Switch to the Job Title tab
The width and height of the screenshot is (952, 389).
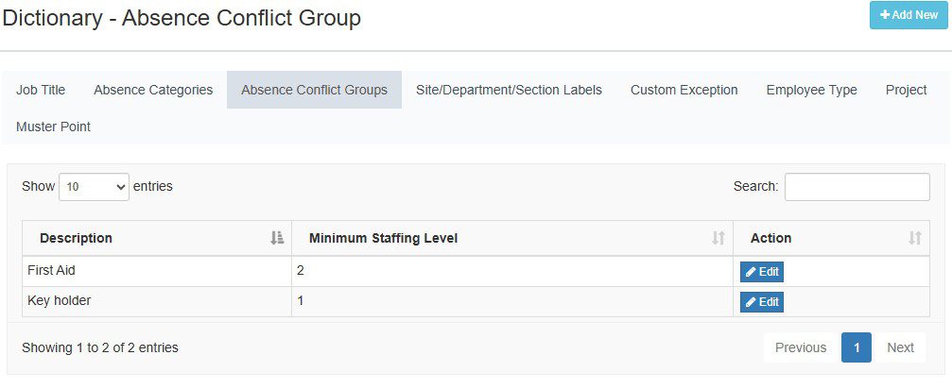41,90
